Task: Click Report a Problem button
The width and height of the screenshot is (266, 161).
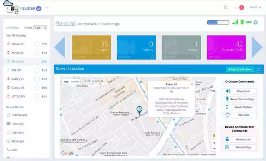Action: pyautogui.click(x=240, y=69)
